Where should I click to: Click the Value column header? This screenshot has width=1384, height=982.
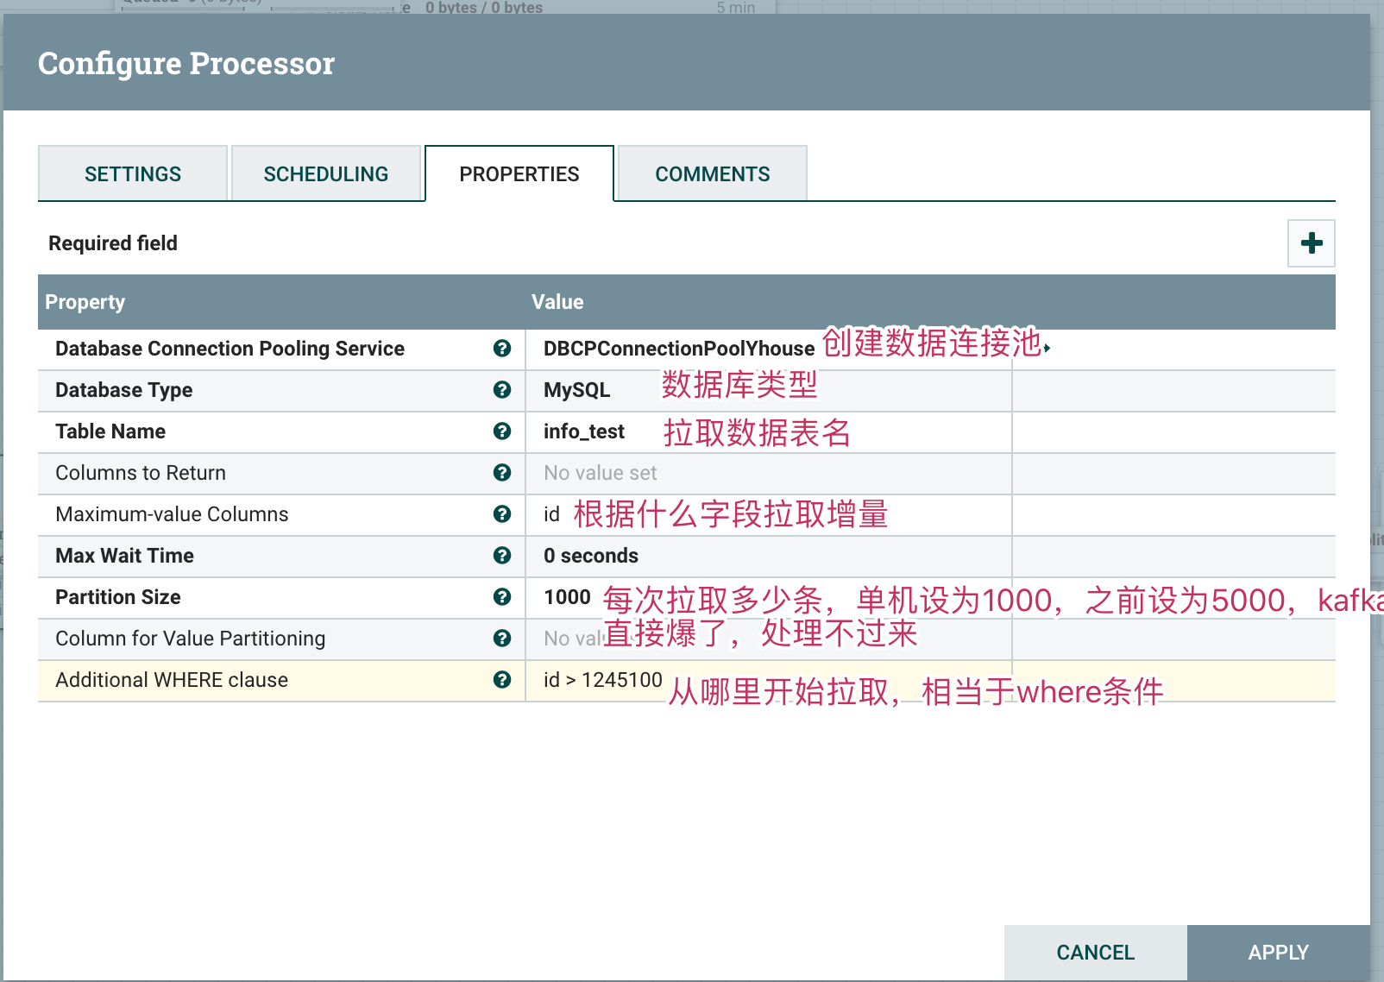coord(557,302)
